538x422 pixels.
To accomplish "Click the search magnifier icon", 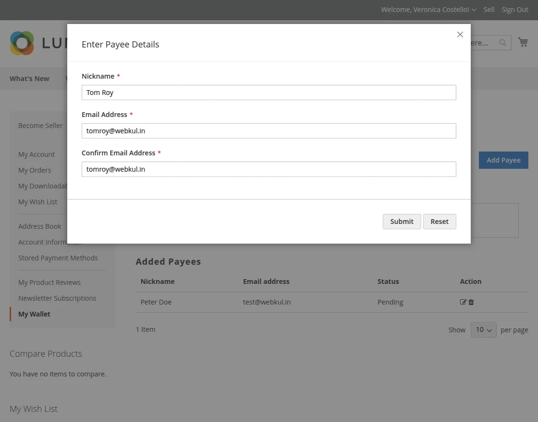I will 502,43.
